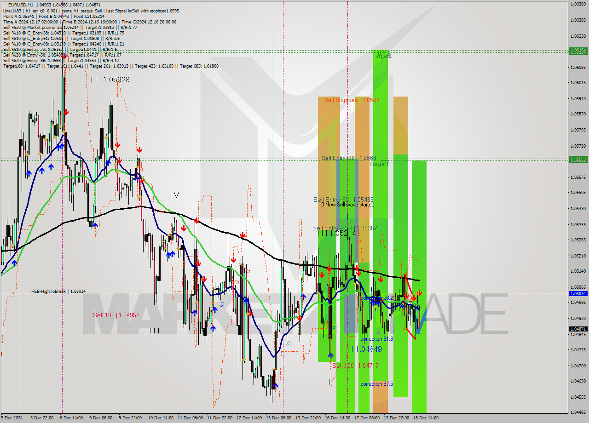Click 1.06085 on the price axis

[x=578, y=68]
